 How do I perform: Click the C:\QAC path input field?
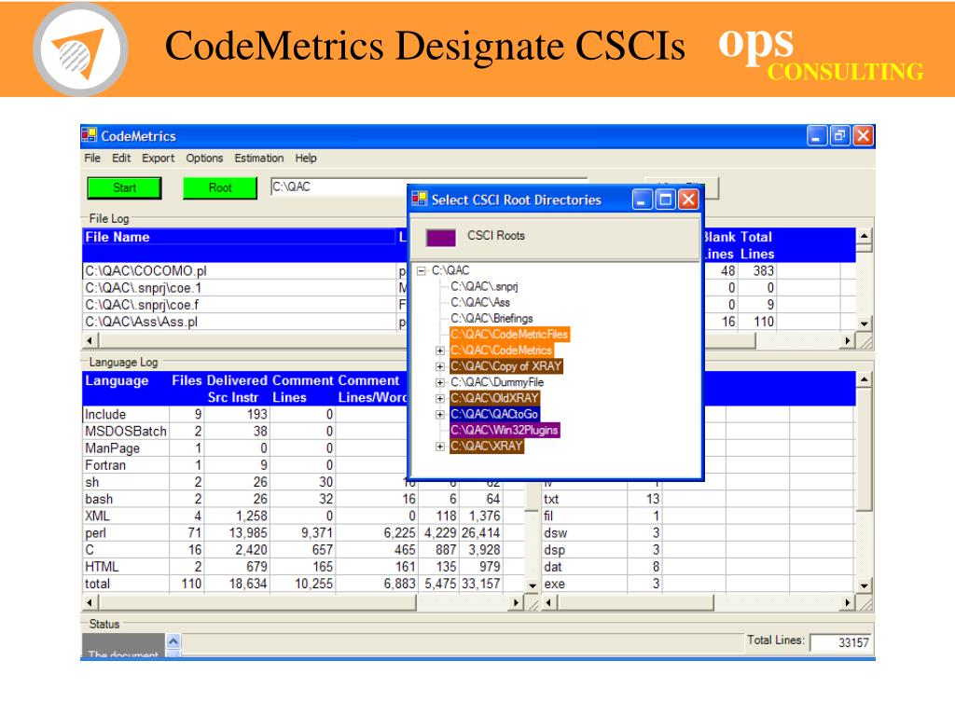339,186
